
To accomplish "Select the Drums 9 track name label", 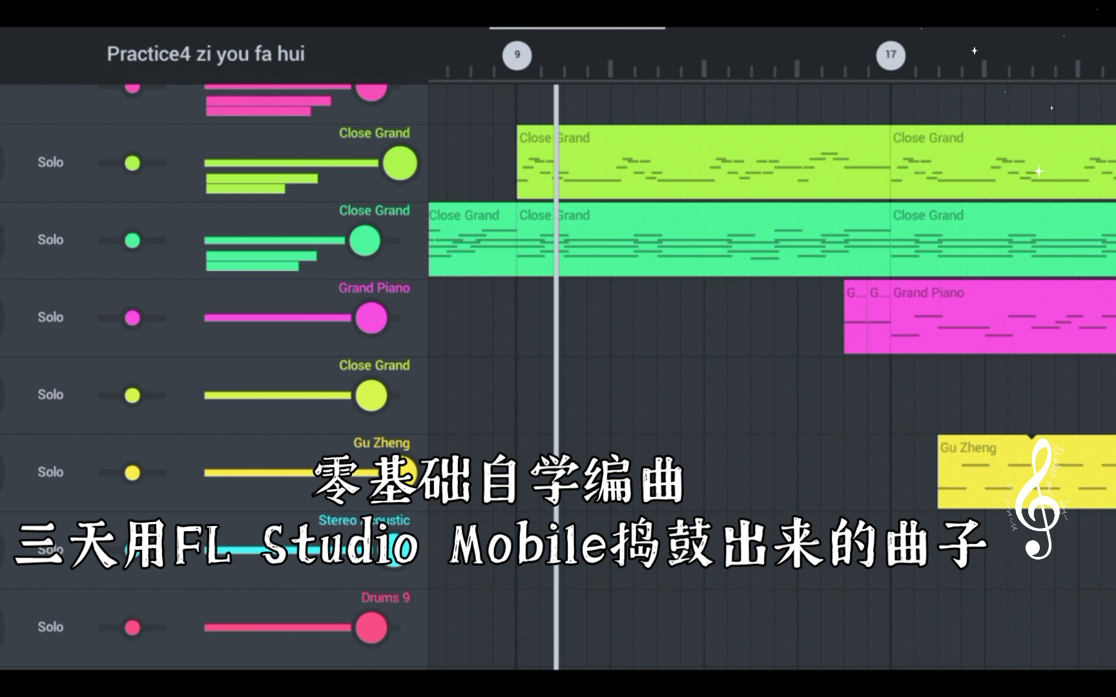I will coord(385,598).
